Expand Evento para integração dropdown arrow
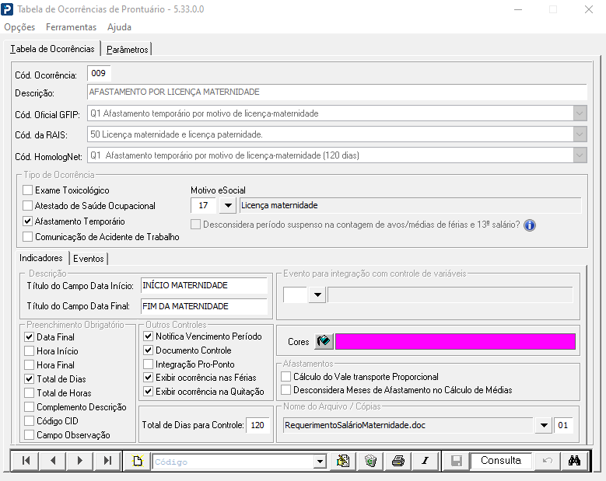606x481 pixels. point(317,295)
